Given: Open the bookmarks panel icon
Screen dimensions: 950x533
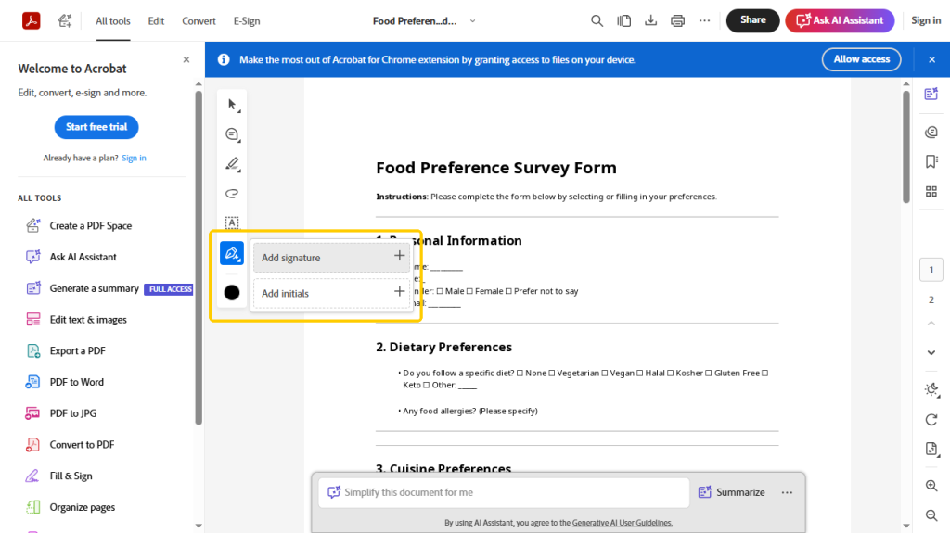Looking at the screenshot, I should (x=931, y=161).
